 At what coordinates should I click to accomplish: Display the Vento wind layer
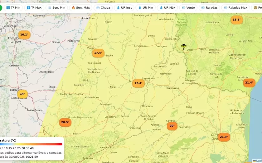[188, 7]
